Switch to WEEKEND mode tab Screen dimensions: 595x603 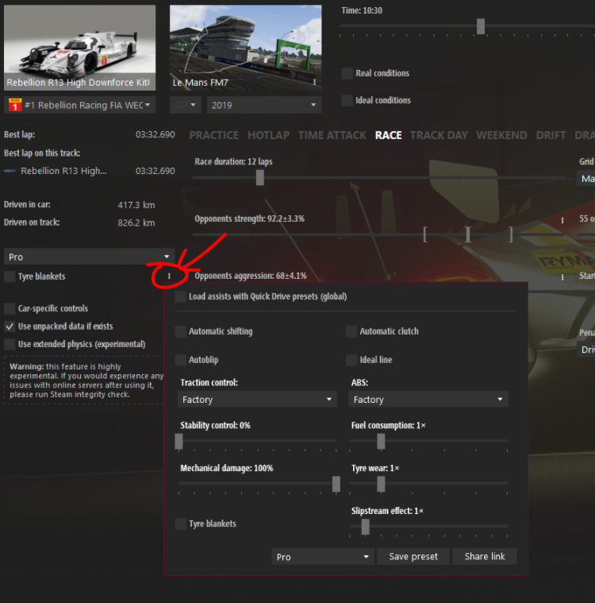[501, 135]
